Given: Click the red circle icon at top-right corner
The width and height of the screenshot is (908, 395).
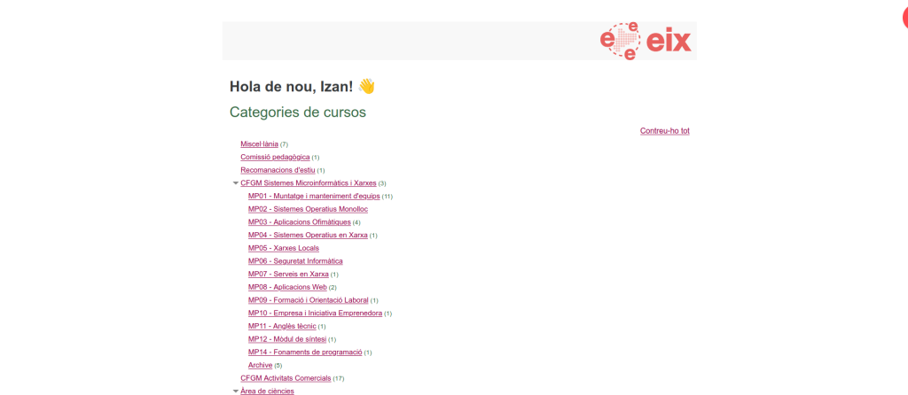Looking at the screenshot, I should (x=904, y=19).
